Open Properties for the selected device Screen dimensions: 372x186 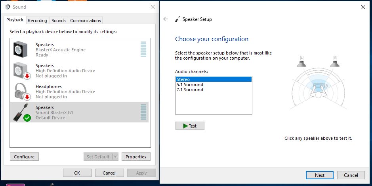(136, 157)
